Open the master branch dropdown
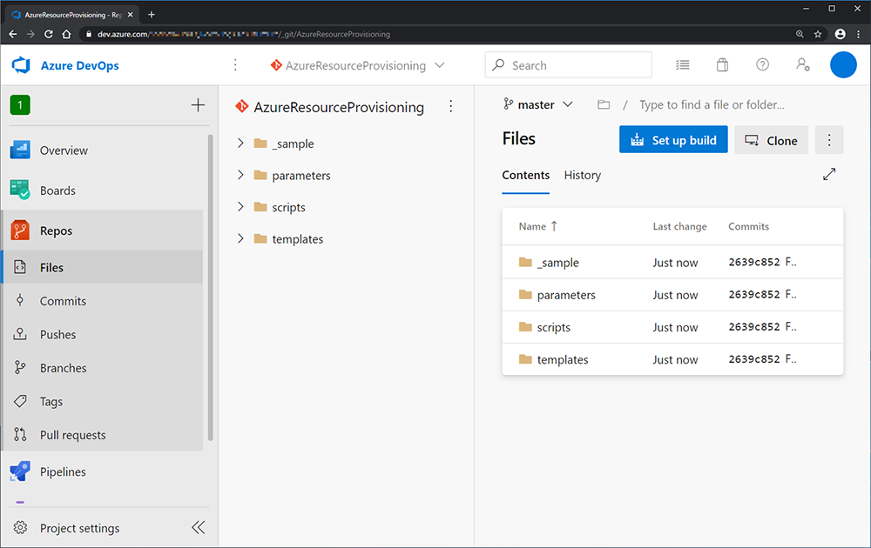 coord(537,104)
